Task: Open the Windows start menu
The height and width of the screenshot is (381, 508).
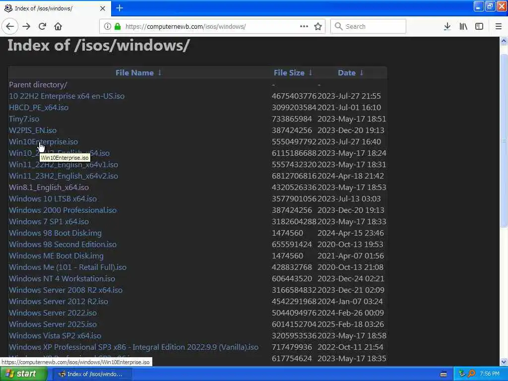Action: point(23,374)
